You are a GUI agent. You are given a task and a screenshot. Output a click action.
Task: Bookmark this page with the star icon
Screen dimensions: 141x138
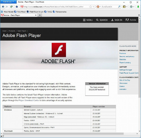(91, 7)
